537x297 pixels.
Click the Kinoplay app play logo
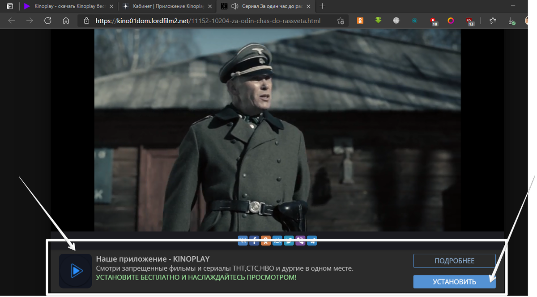tap(75, 271)
